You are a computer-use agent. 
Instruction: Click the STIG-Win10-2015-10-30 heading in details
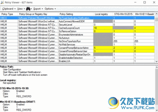click(x=14, y=88)
